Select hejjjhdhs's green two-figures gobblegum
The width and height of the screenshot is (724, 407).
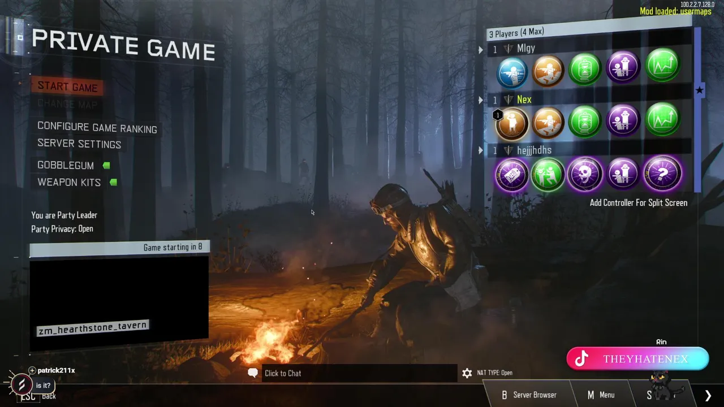(548, 174)
